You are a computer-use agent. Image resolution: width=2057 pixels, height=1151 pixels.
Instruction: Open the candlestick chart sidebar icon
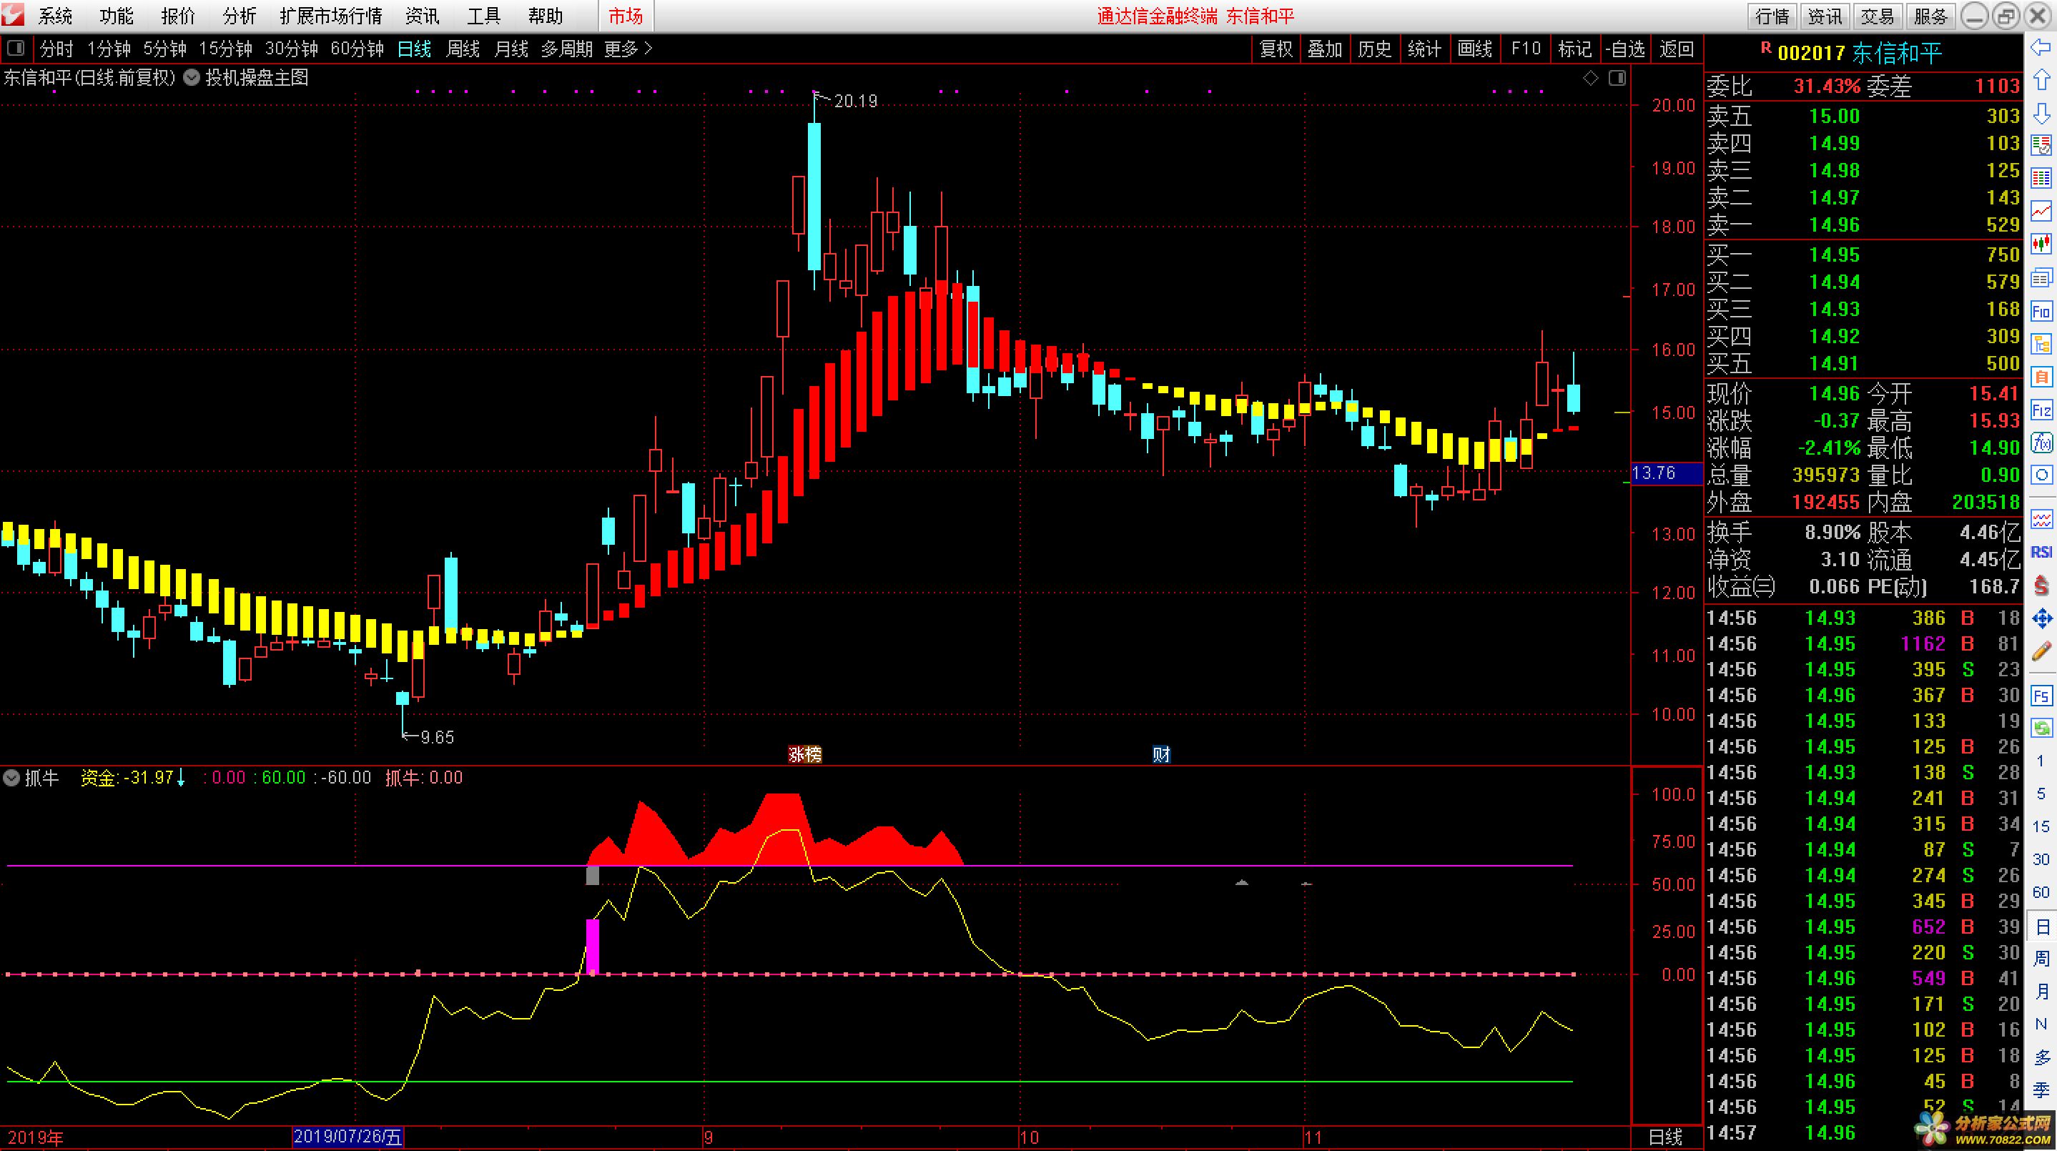[x=2042, y=244]
